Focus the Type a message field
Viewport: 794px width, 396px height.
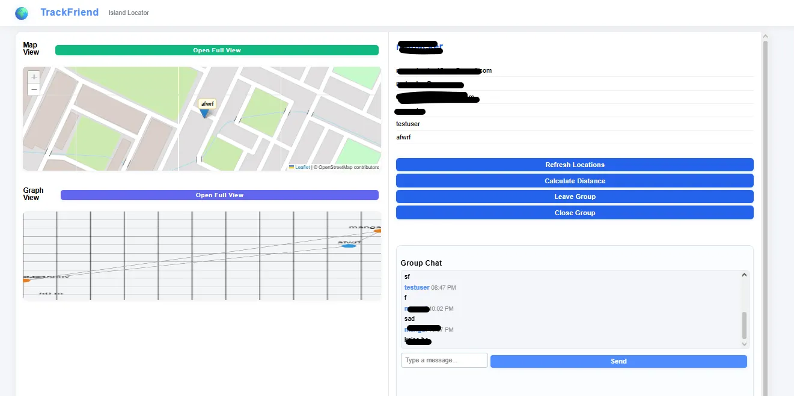444,360
